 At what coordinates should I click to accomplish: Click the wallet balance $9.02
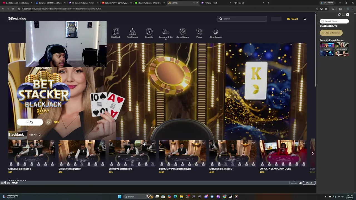[x=293, y=19]
